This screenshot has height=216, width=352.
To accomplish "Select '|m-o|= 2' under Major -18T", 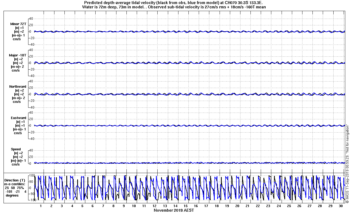I will 18,67.
